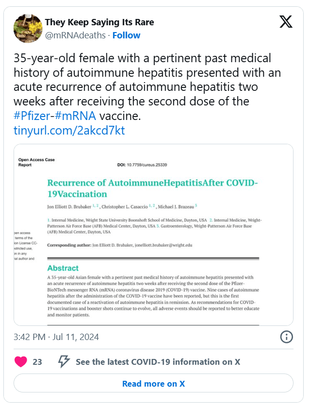Screen dimensions: 310x408
Task: Like the tweet with heart icon
Action: tap(20, 362)
